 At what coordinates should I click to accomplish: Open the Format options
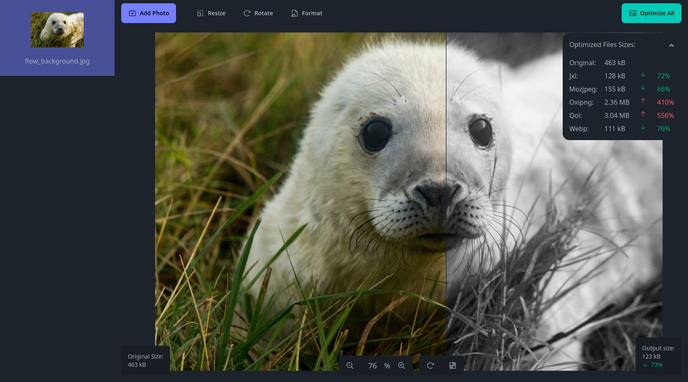306,13
